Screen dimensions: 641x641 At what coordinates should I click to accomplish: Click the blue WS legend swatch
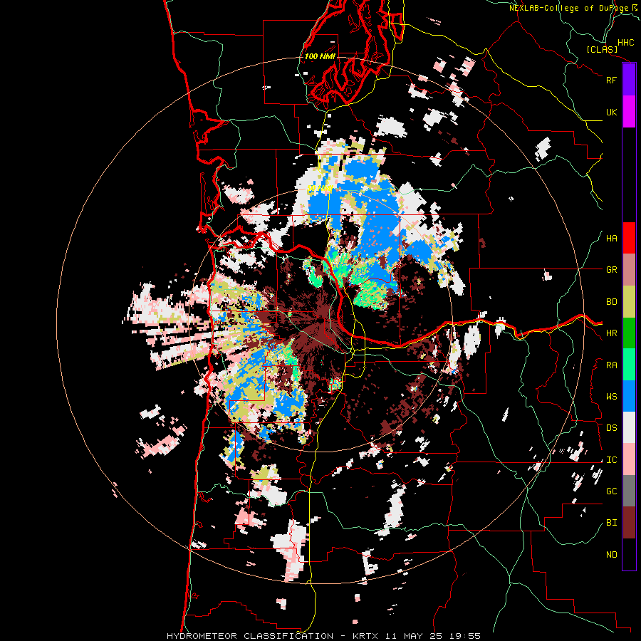click(629, 396)
